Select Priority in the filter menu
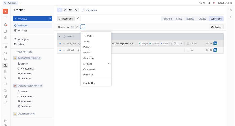Image resolution: width=235 pixels, height=126 pixels. [96, 47]
